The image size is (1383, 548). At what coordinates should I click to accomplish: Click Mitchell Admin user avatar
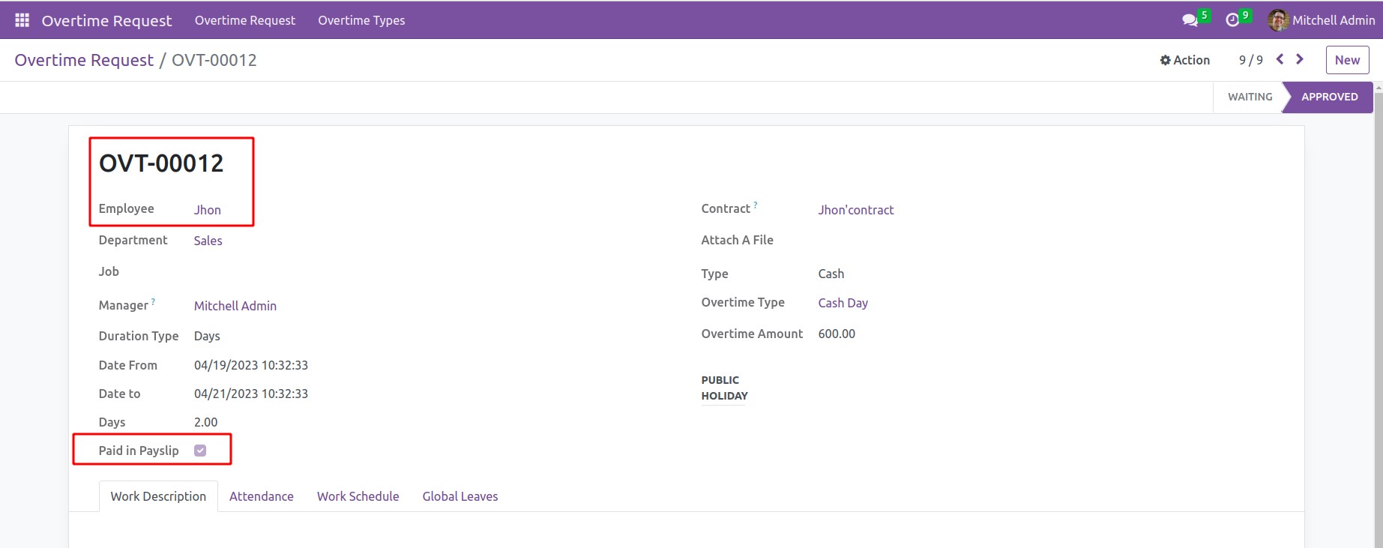pyautogui.click(x=1277, y=20)
